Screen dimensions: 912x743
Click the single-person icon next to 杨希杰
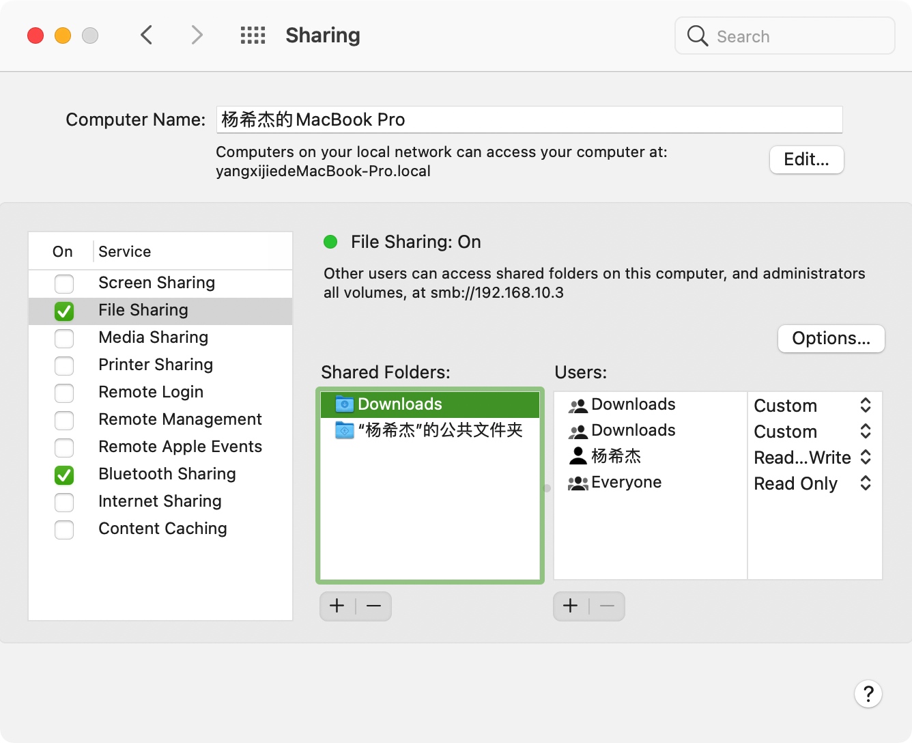pos(578,455)
